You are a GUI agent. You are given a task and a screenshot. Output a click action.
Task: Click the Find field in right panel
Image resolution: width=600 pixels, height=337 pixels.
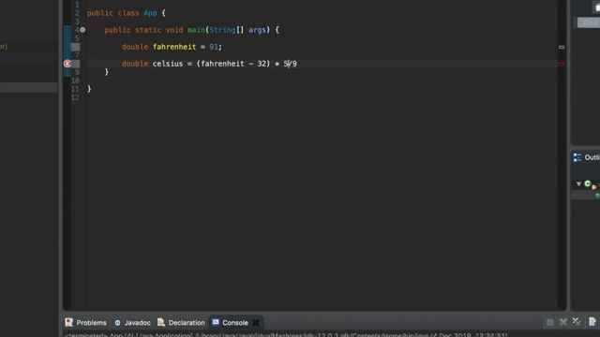tap(589, 23)
